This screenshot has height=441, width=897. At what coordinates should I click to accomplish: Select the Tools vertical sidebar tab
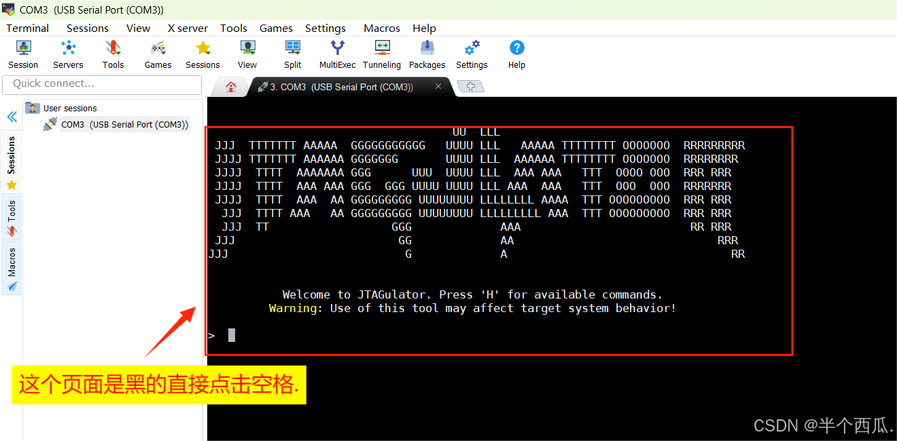12,218
